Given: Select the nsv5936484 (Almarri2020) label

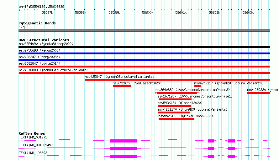Looking at the screenshot, I should (x=180, y=103).
